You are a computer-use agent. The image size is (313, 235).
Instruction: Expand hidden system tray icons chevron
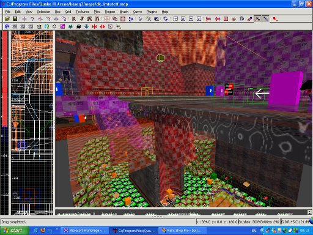262,231
